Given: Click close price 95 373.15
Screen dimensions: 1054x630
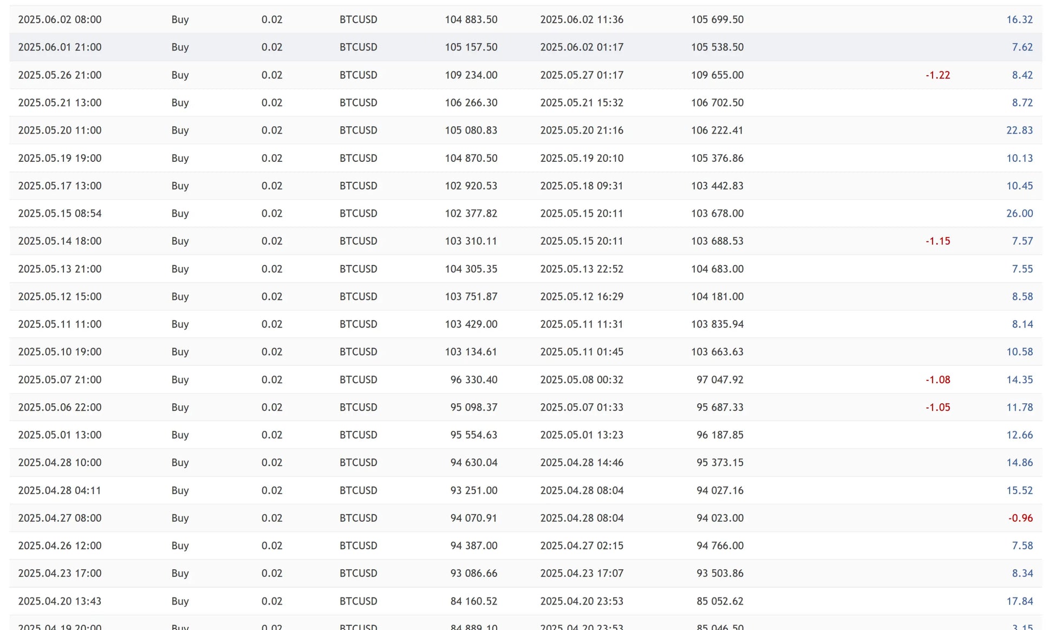Looking at the screenshot, I should pos(720,463).
